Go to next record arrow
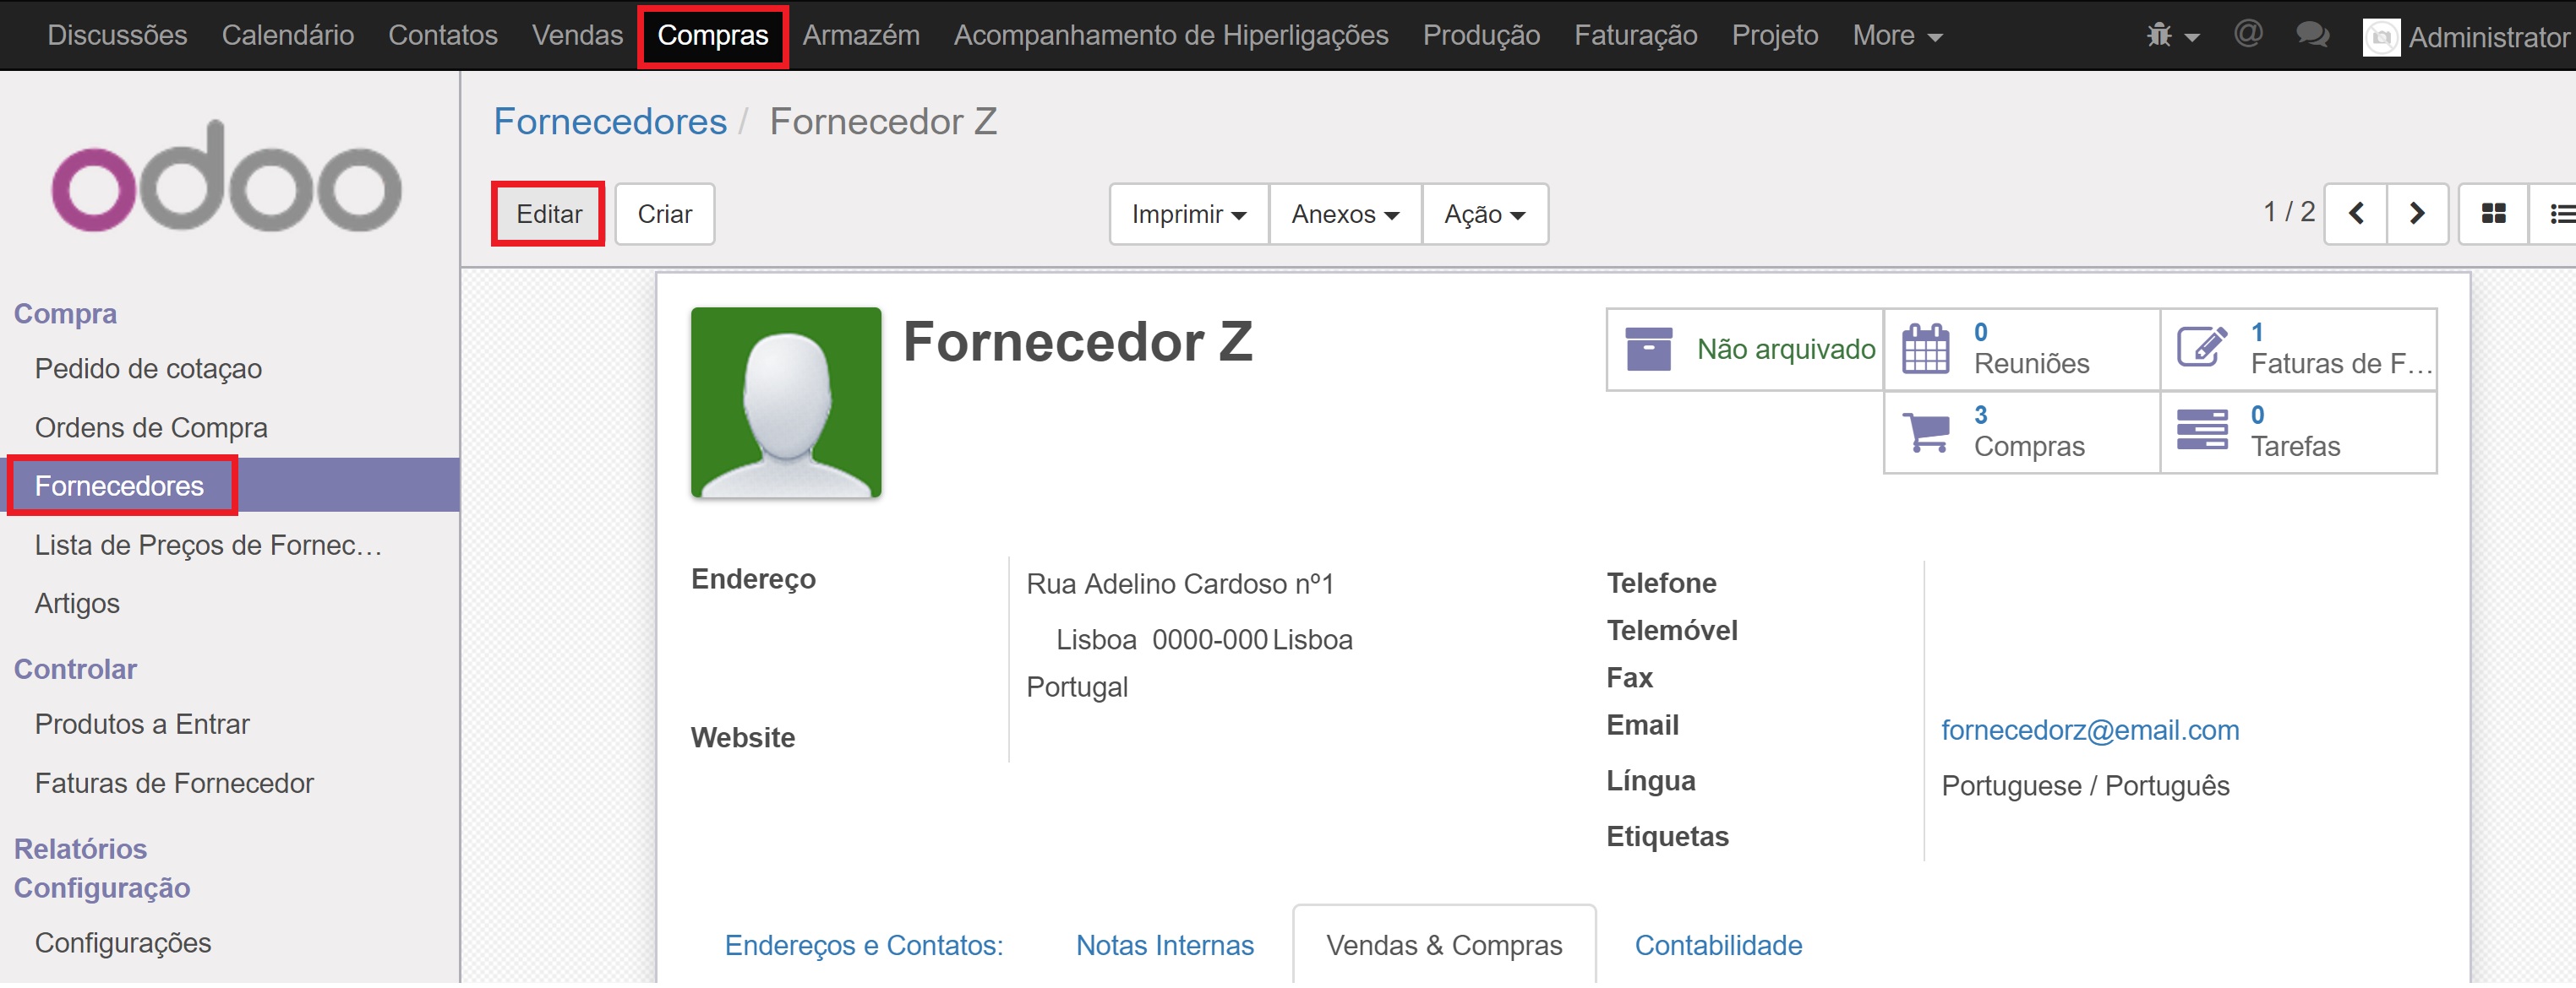2576x988 pixels. [x=2416, y=214]
